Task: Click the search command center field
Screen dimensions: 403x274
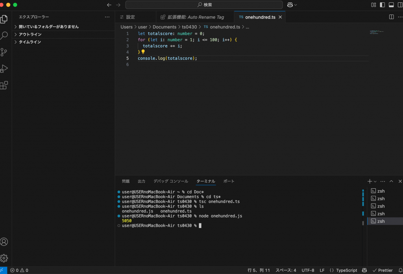Action: [204, 5]
